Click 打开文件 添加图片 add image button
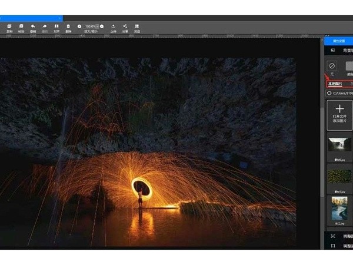The height and width of the screenshot is (265, 353). tap(339, 114)
